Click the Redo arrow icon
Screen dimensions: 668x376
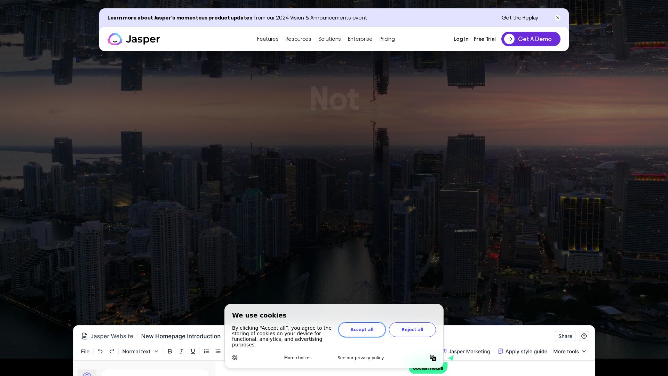[x=112, y=351]
